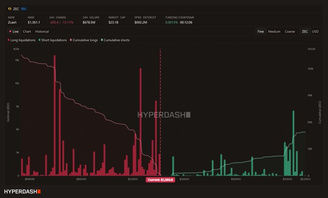The width and height of the screenshot is (328, 198).
Task: Click the HYPERDASH logo at bottom left
Action: pos(22,192)
